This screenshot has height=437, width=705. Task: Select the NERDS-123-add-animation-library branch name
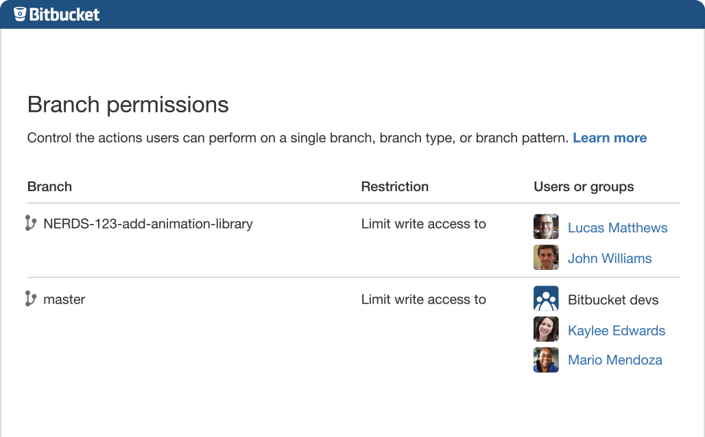coord(148,223)
